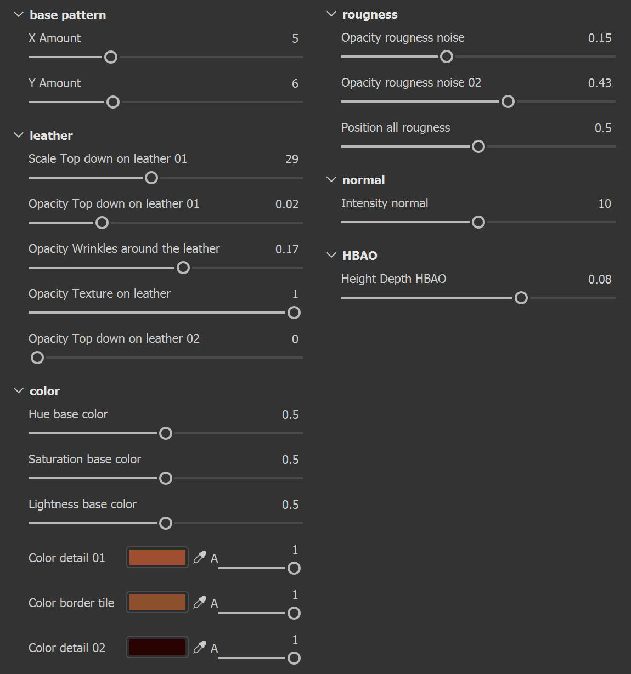
Task: Collapse the base pattern section
Action: click(x=19, y=15)
